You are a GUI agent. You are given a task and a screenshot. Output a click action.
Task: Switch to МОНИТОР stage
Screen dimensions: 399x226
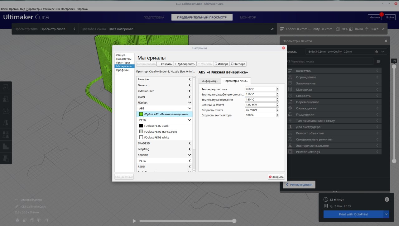tap(248, 17)
